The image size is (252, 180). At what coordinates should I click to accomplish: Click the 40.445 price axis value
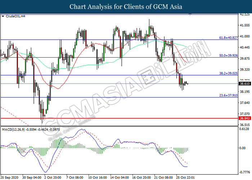coord(244,48)
